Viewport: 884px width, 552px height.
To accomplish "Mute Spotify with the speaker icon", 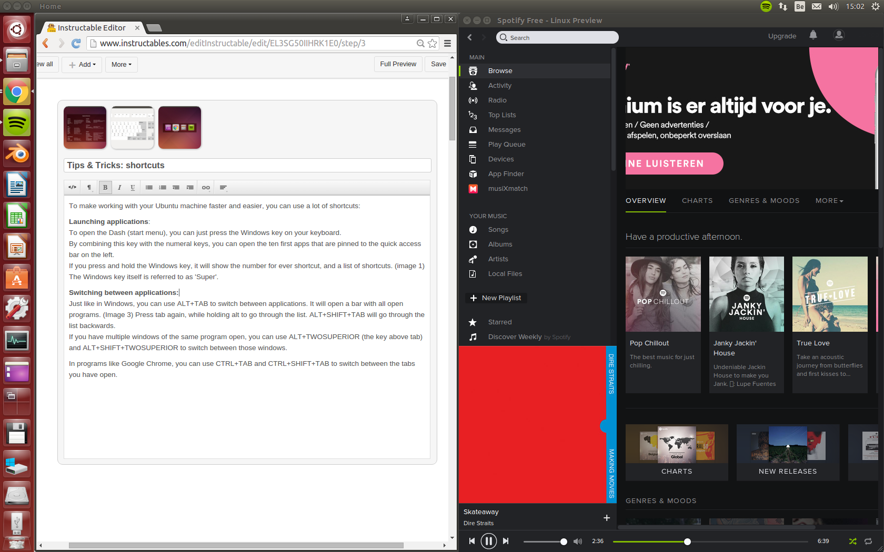I will pos(578,541).
